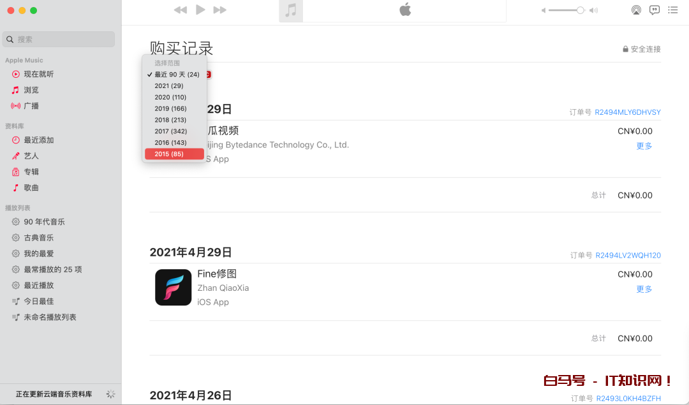Open the AirPlay output icon
The width and height of the screenshot is (689, 405).
(x=635, y=10)
